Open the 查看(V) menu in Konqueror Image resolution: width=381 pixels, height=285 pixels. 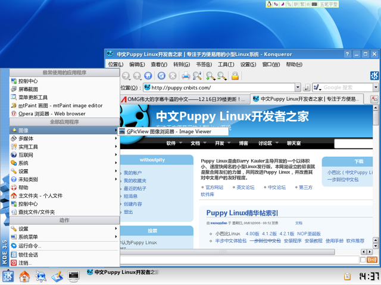(x=159, y=65)
